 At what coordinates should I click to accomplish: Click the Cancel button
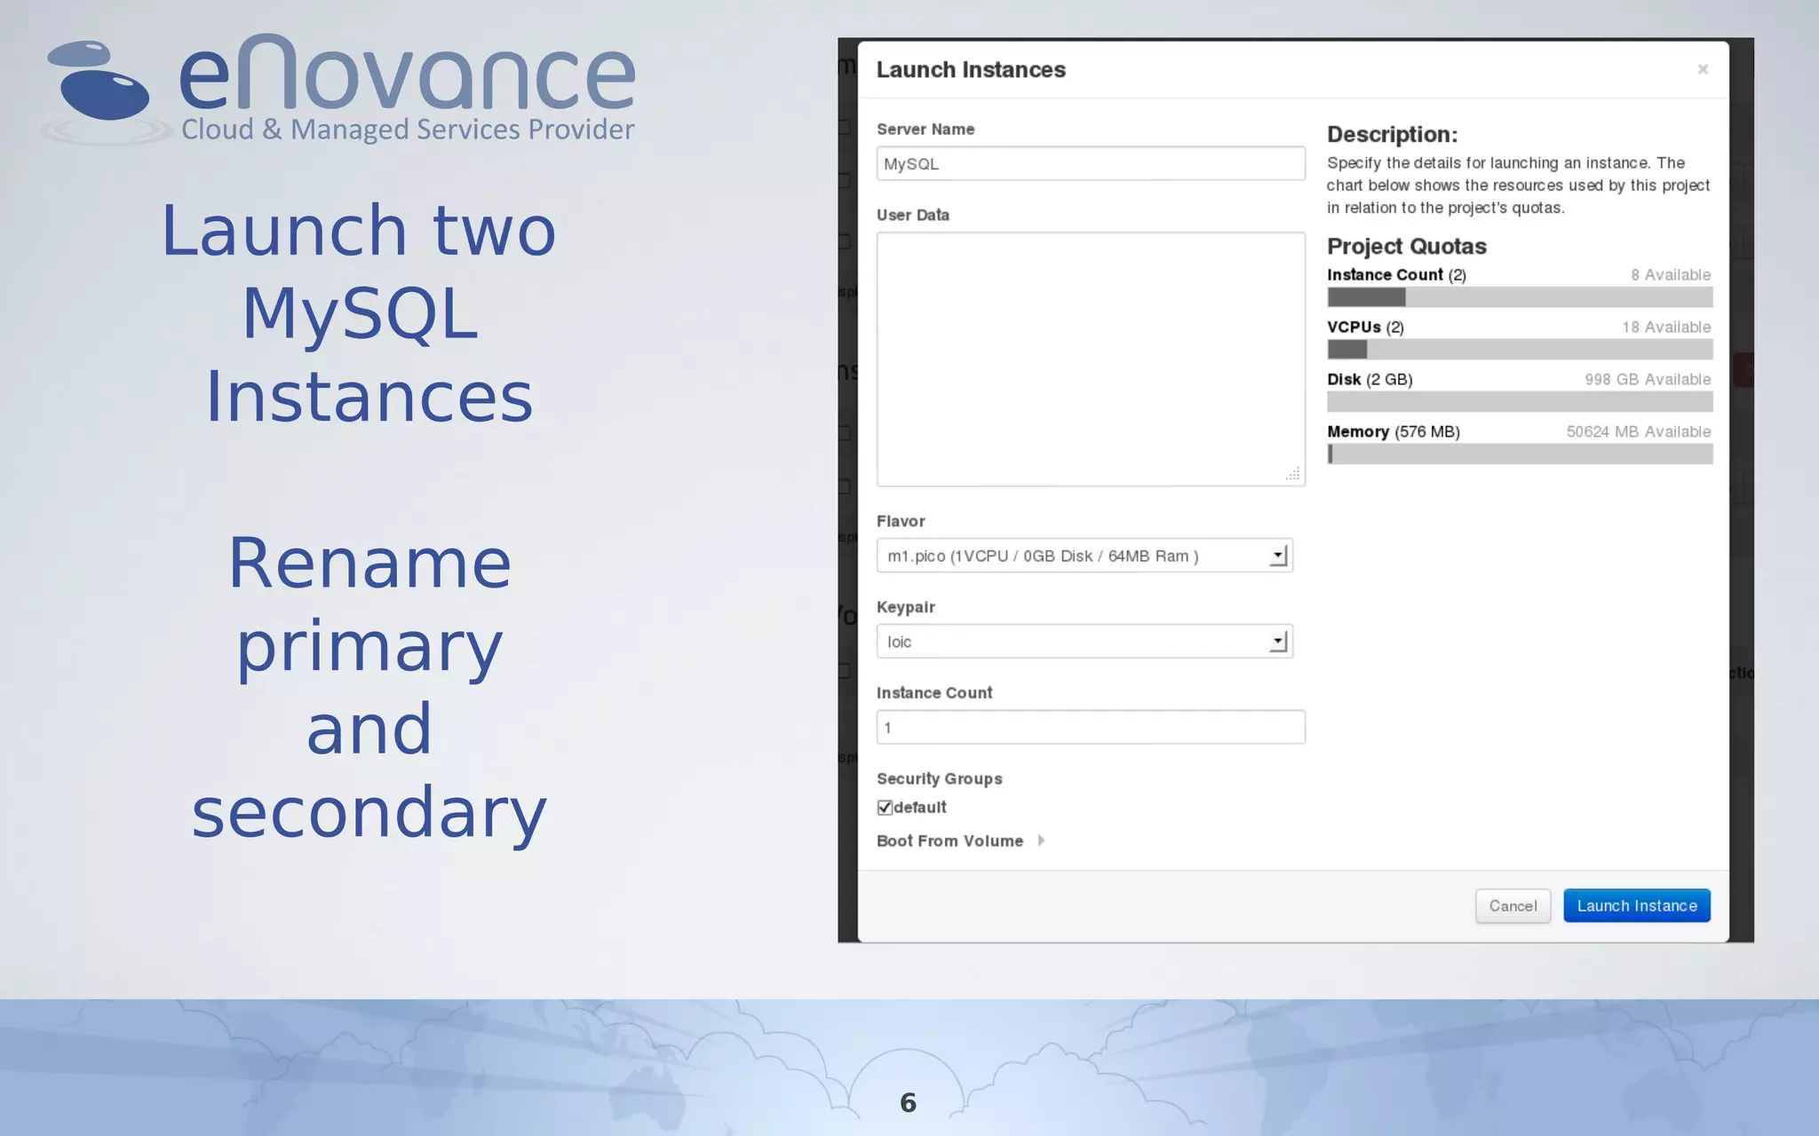(1513, 906)
